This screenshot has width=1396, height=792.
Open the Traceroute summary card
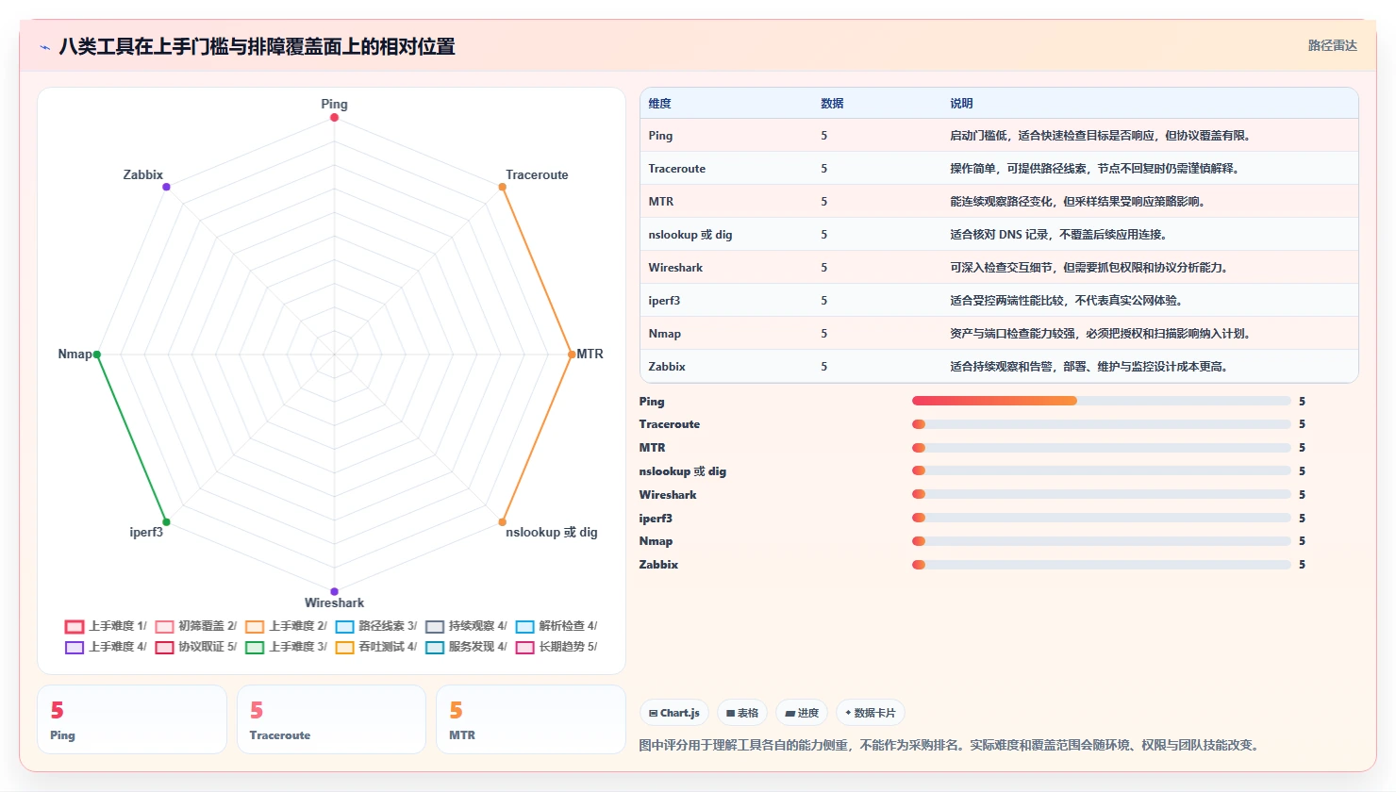331,719
